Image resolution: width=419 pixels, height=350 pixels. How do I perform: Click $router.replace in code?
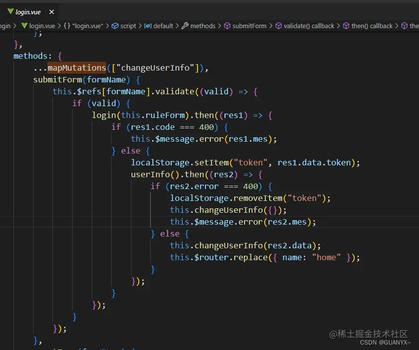click(x=231, y=257)
